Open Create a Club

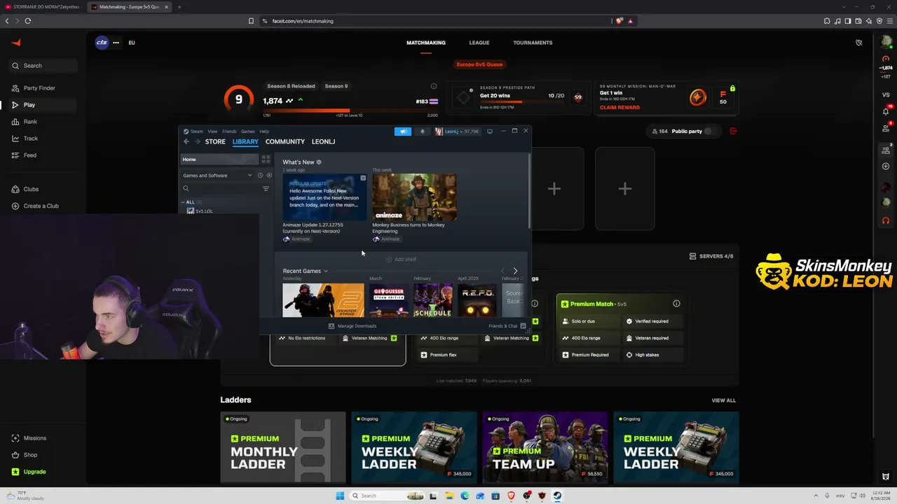pyautogui.click(x=35, y=206)
